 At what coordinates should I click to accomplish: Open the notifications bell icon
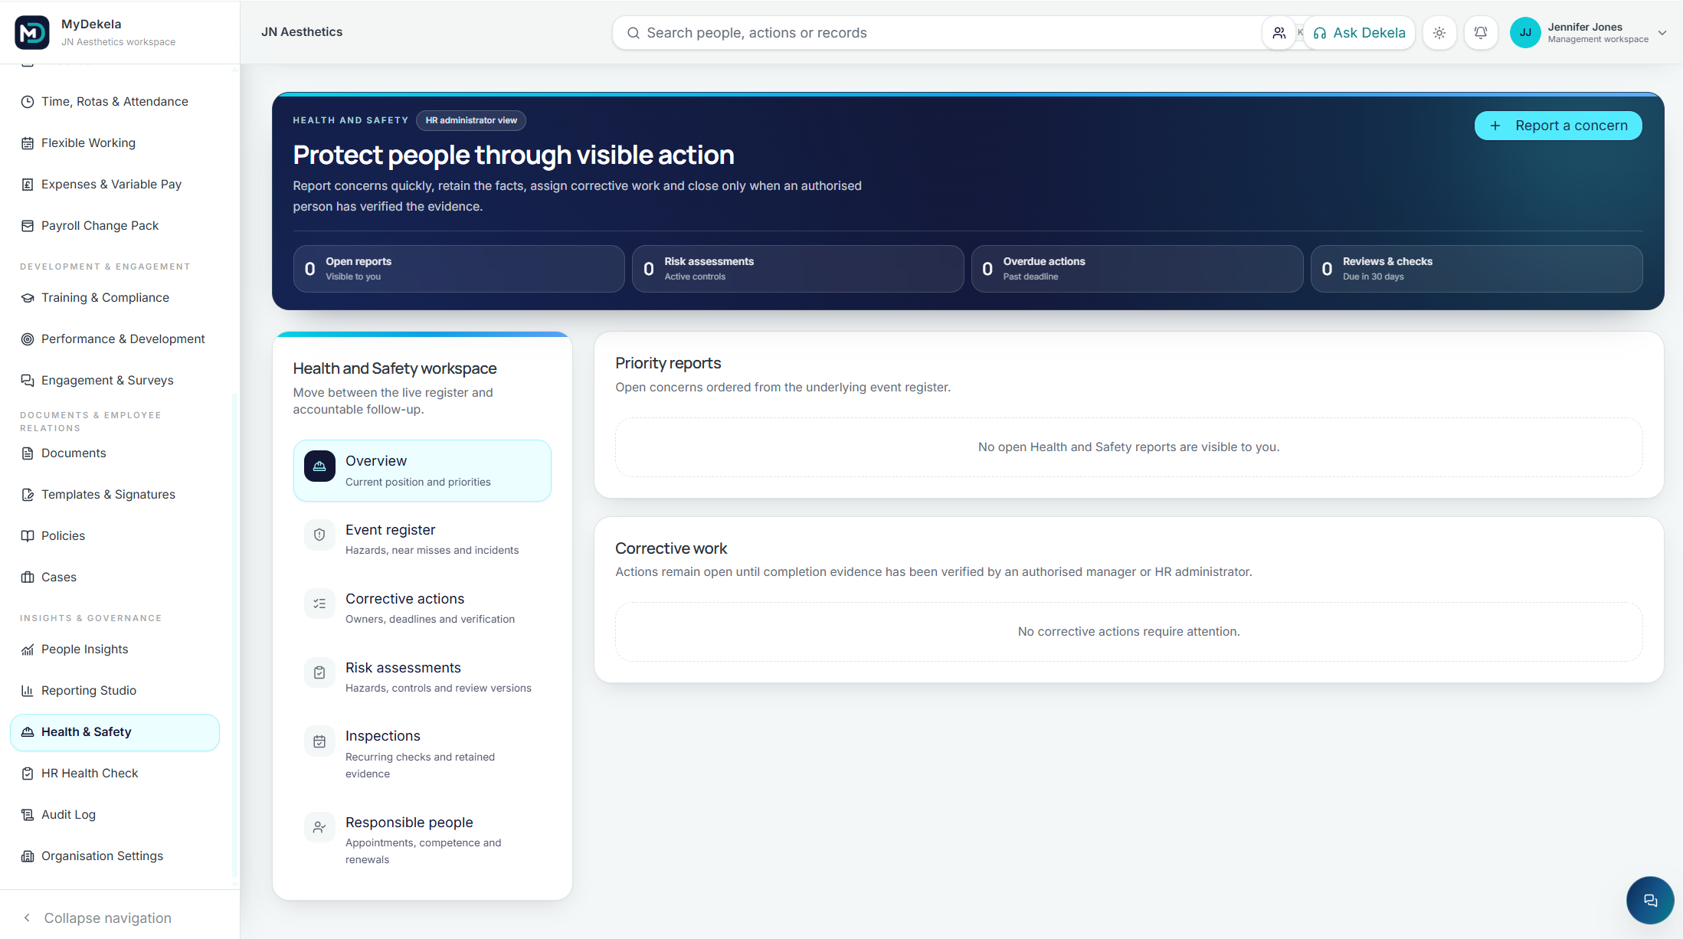1481,33
